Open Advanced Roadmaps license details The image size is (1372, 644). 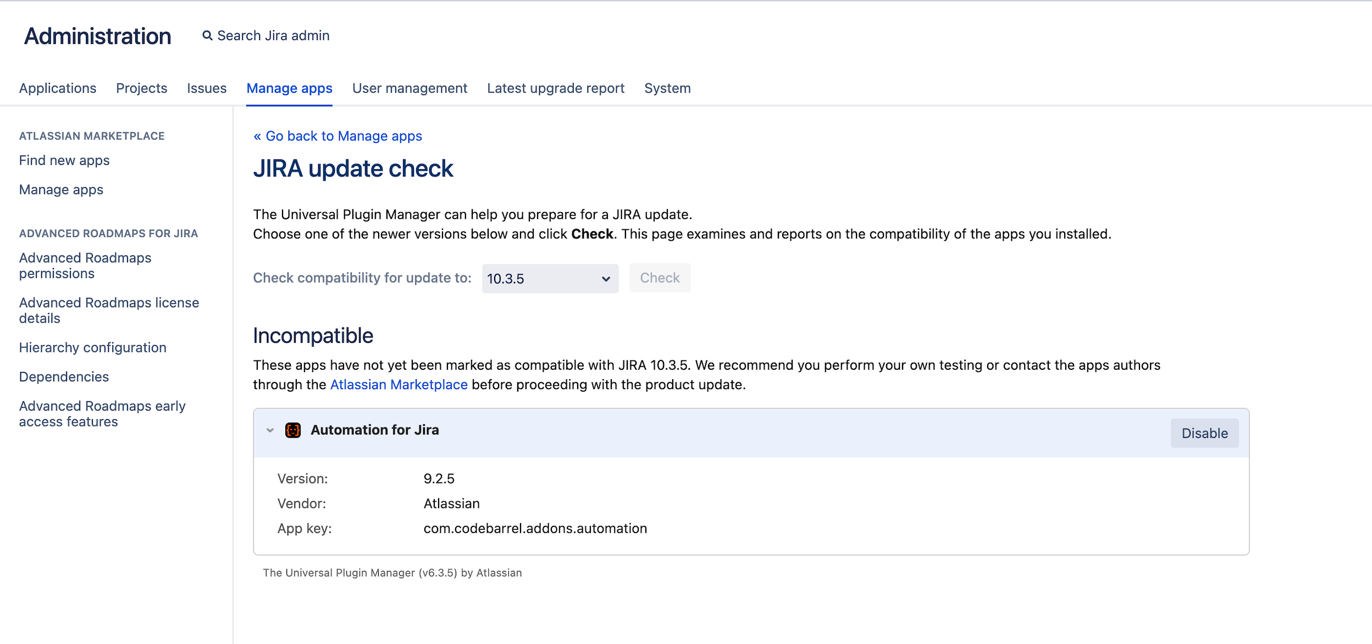(x=109, y=310)
